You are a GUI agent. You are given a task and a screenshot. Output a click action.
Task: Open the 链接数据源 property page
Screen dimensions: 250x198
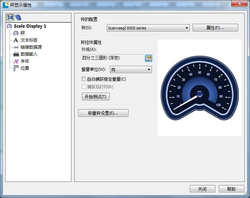(x=31, y=47)
